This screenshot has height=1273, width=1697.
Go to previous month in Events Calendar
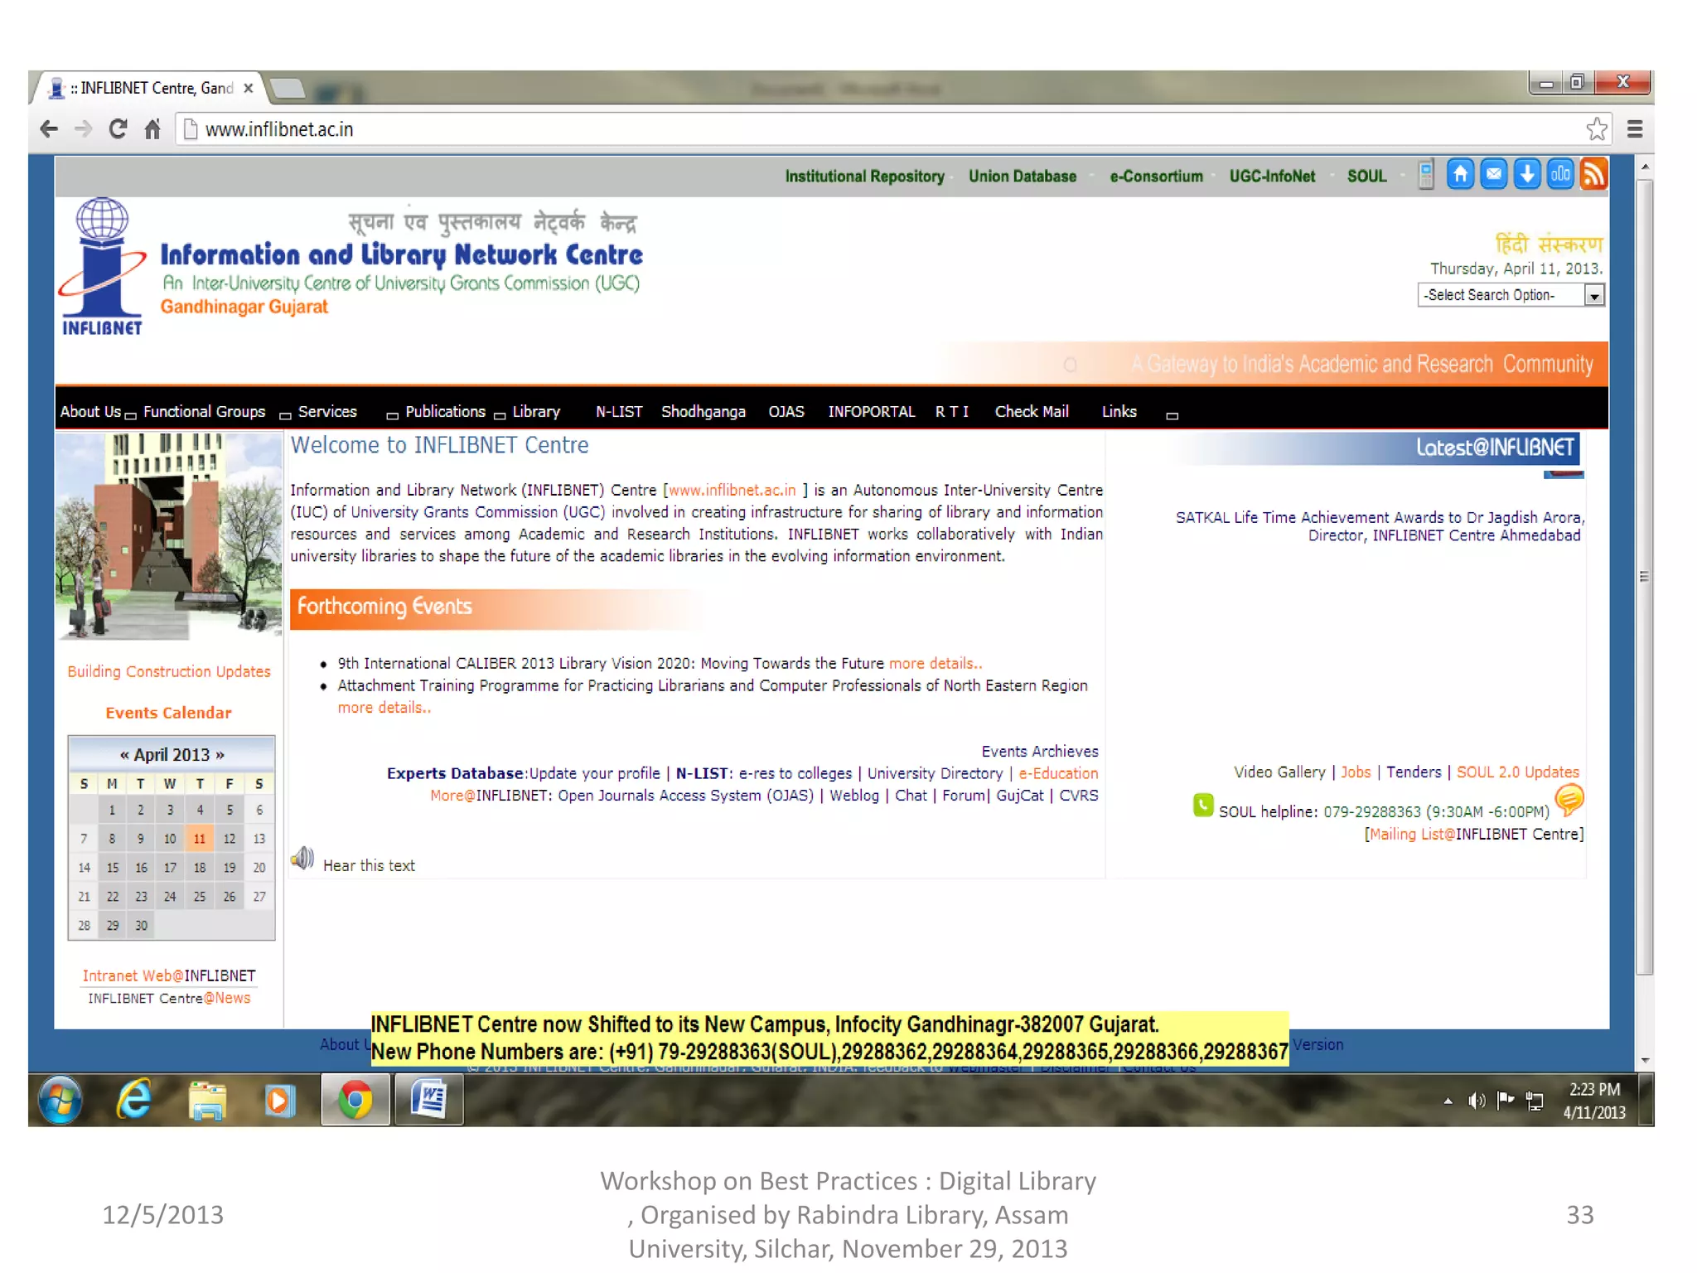pos(124,755)
